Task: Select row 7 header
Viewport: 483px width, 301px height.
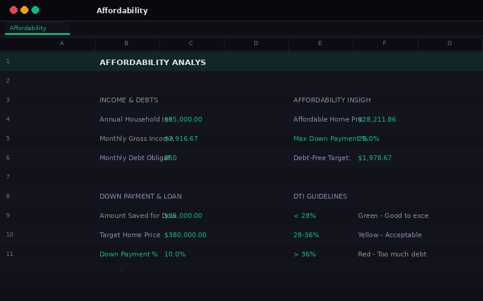Action: click(x=8, y=177)
